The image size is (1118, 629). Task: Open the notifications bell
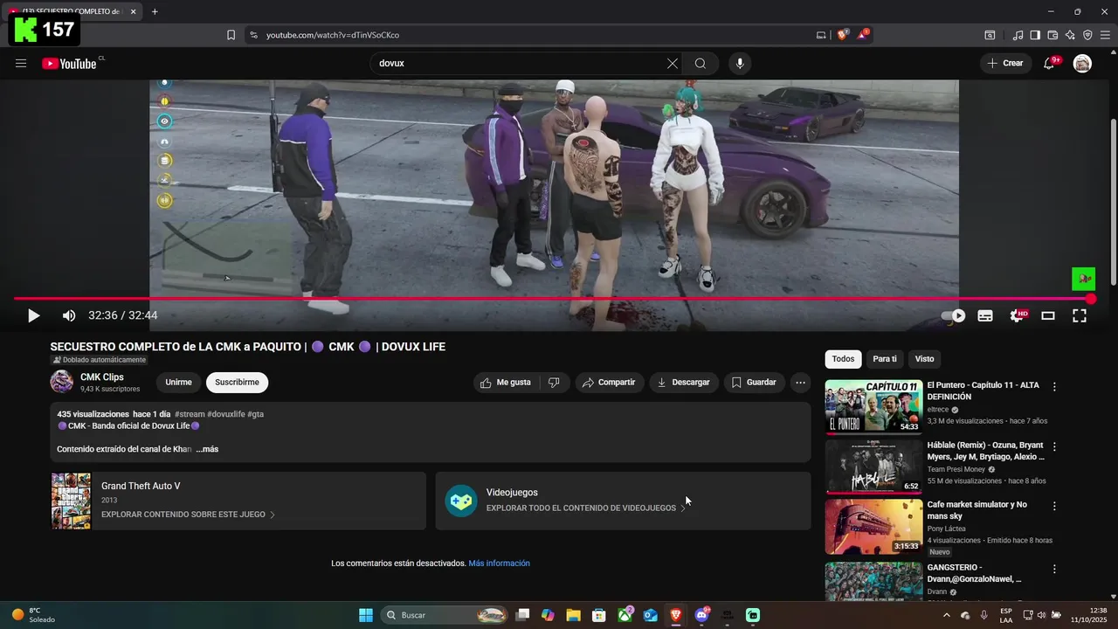(x=1050, y=63)
